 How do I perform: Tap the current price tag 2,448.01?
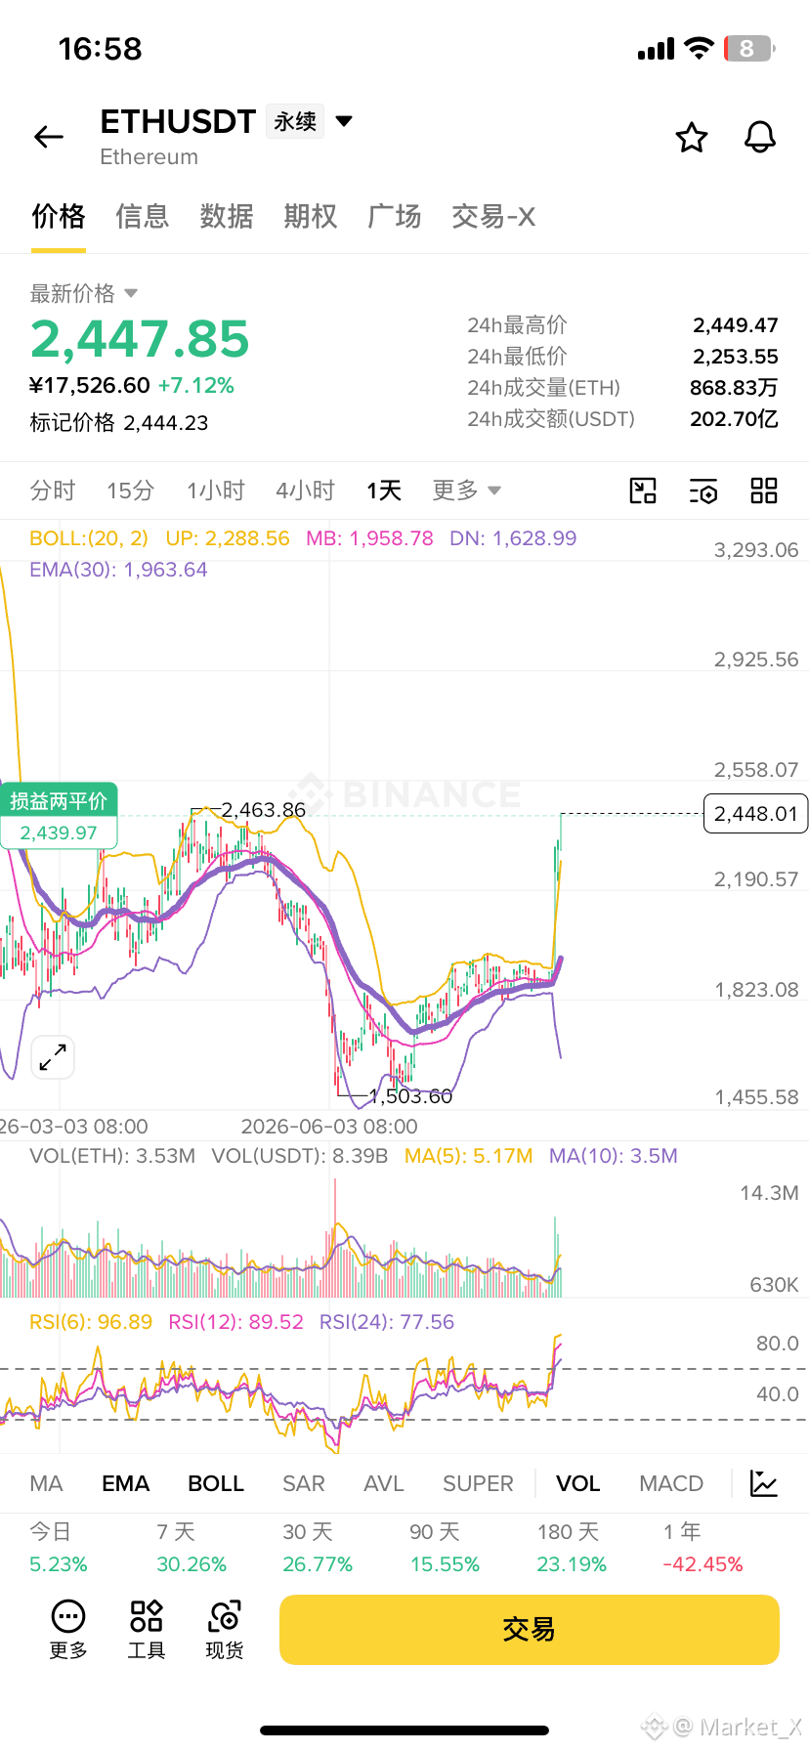coord(756,813)
